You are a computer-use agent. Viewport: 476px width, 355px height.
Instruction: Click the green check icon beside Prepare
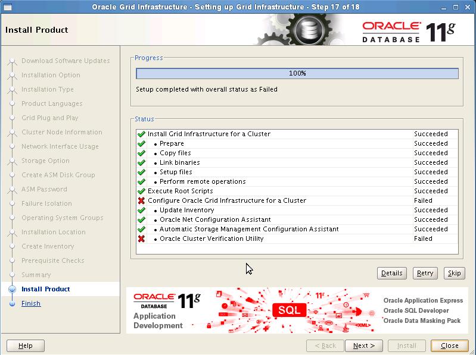tap(141, 143)
